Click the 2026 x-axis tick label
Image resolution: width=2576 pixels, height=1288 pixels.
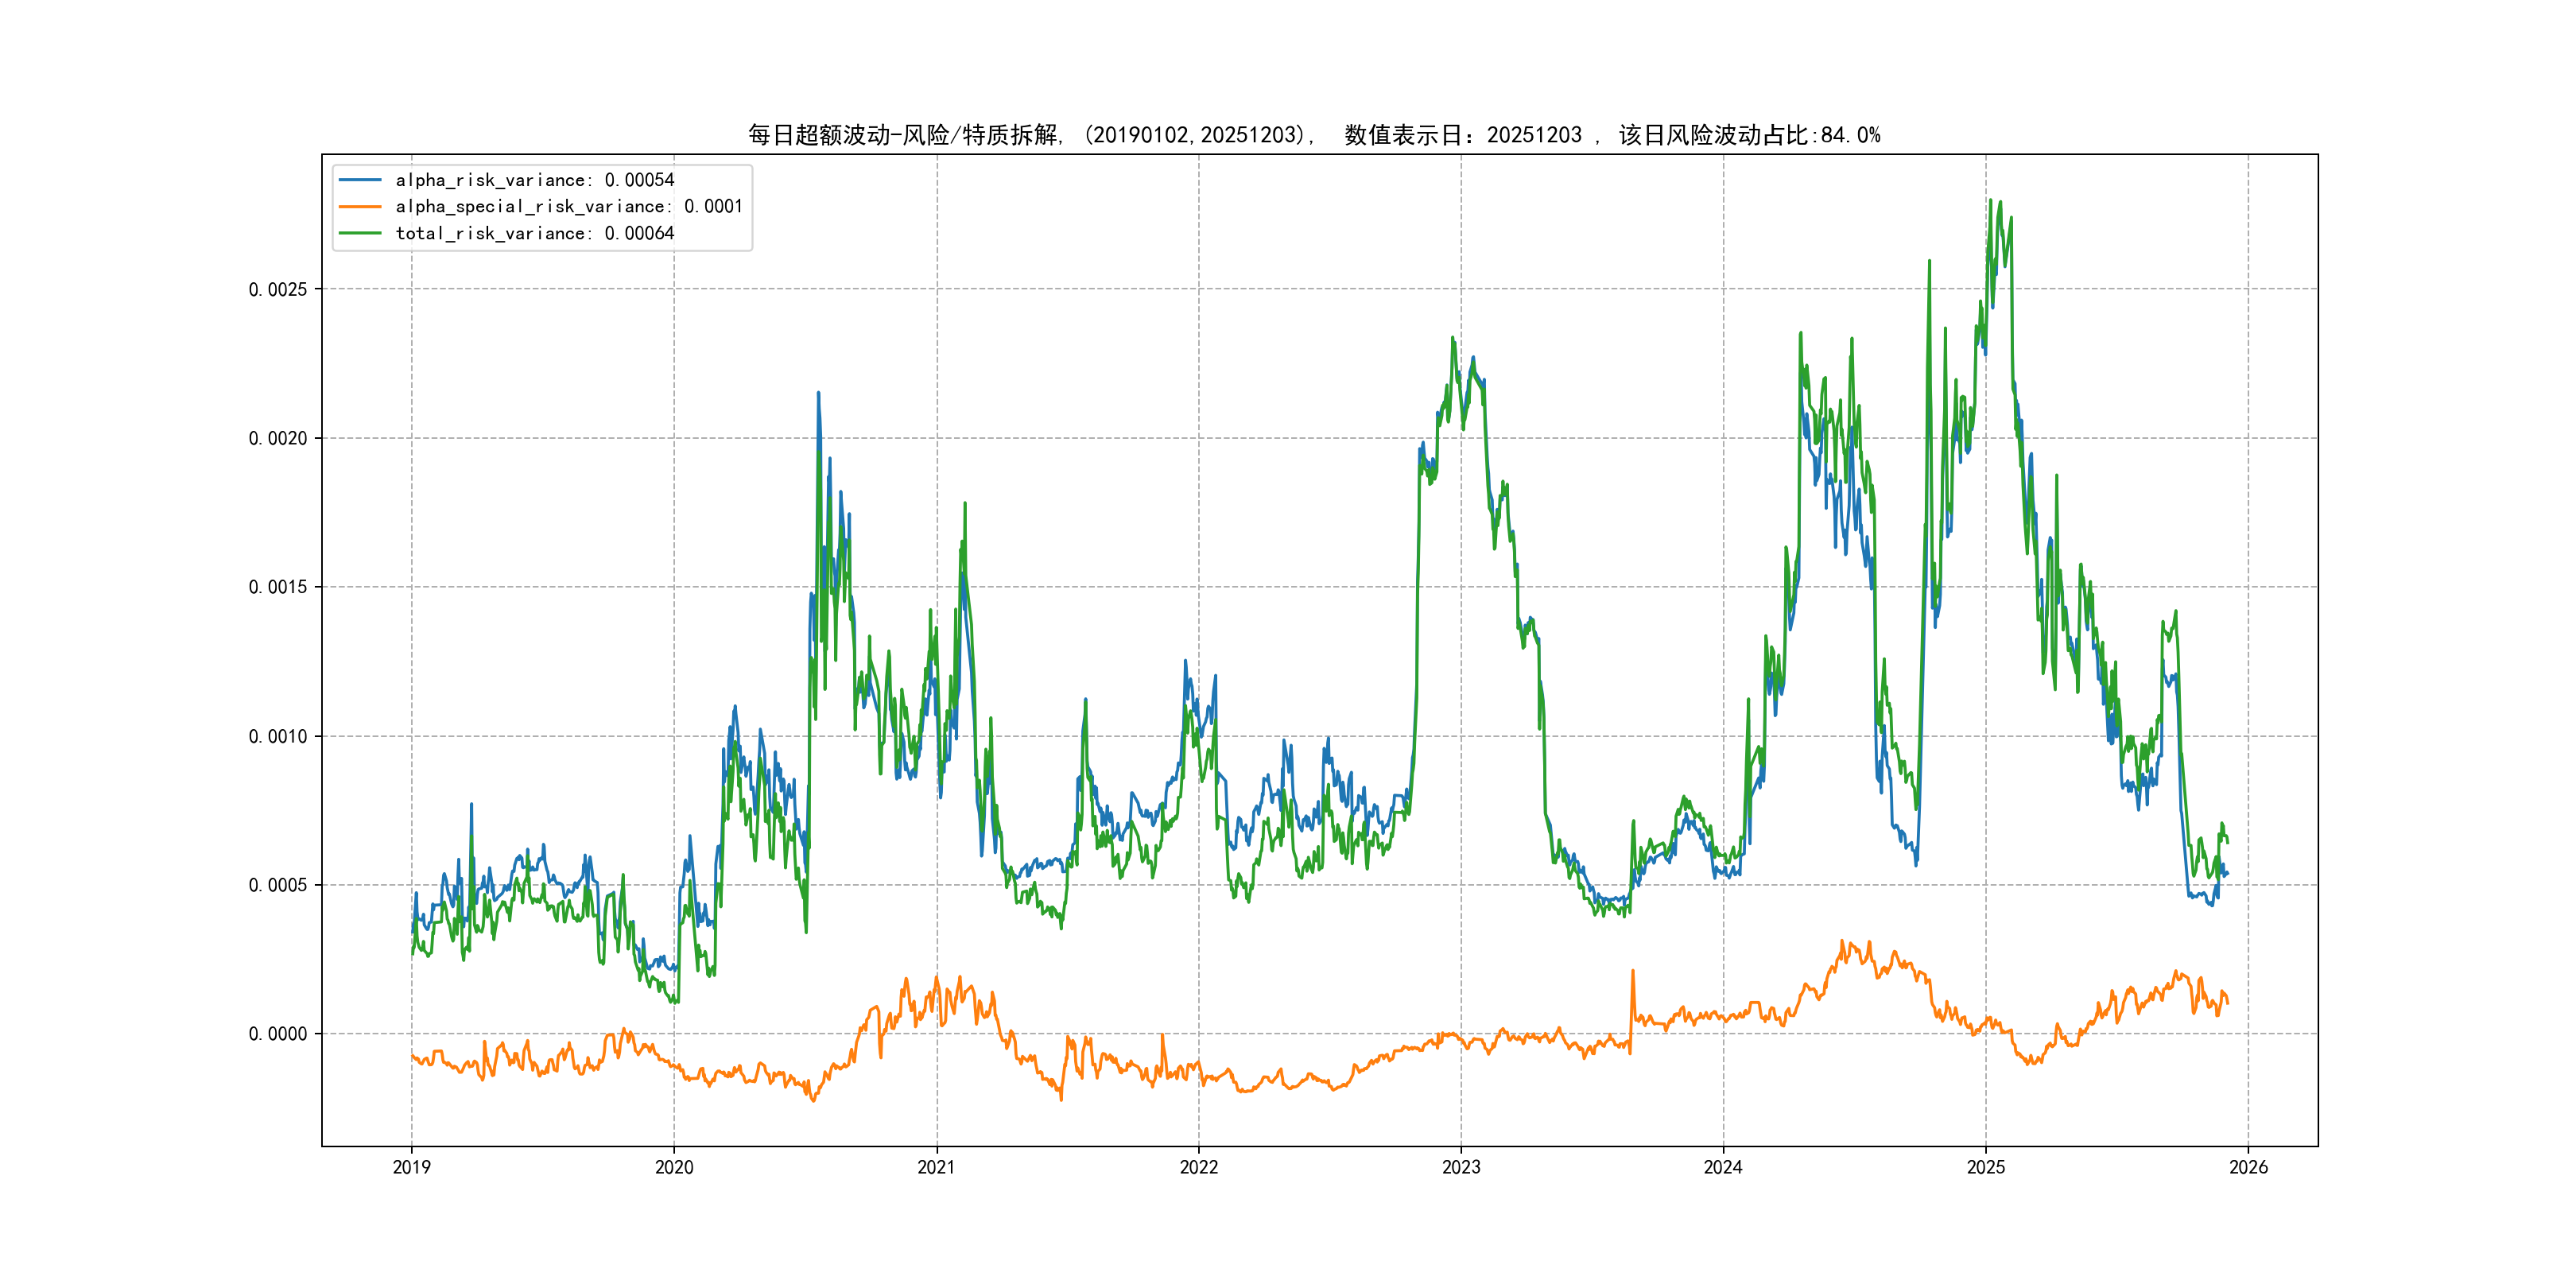click(2248, 1167)
